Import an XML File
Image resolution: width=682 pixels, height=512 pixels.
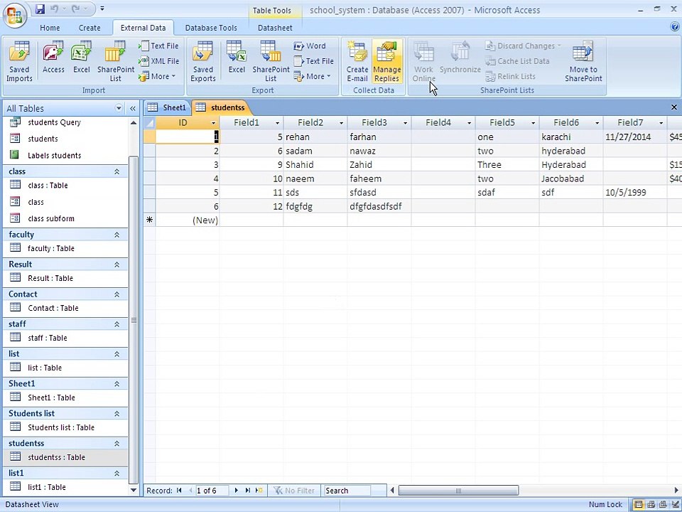(158, 61)
